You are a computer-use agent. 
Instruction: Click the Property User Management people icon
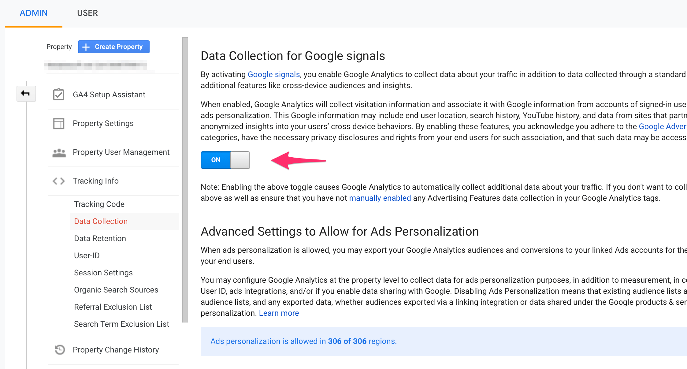[x=59, y=152]
